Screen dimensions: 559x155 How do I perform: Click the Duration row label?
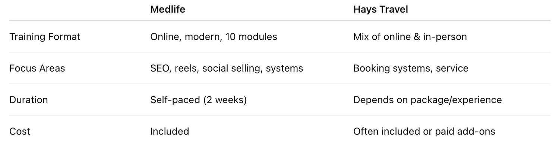28,100
